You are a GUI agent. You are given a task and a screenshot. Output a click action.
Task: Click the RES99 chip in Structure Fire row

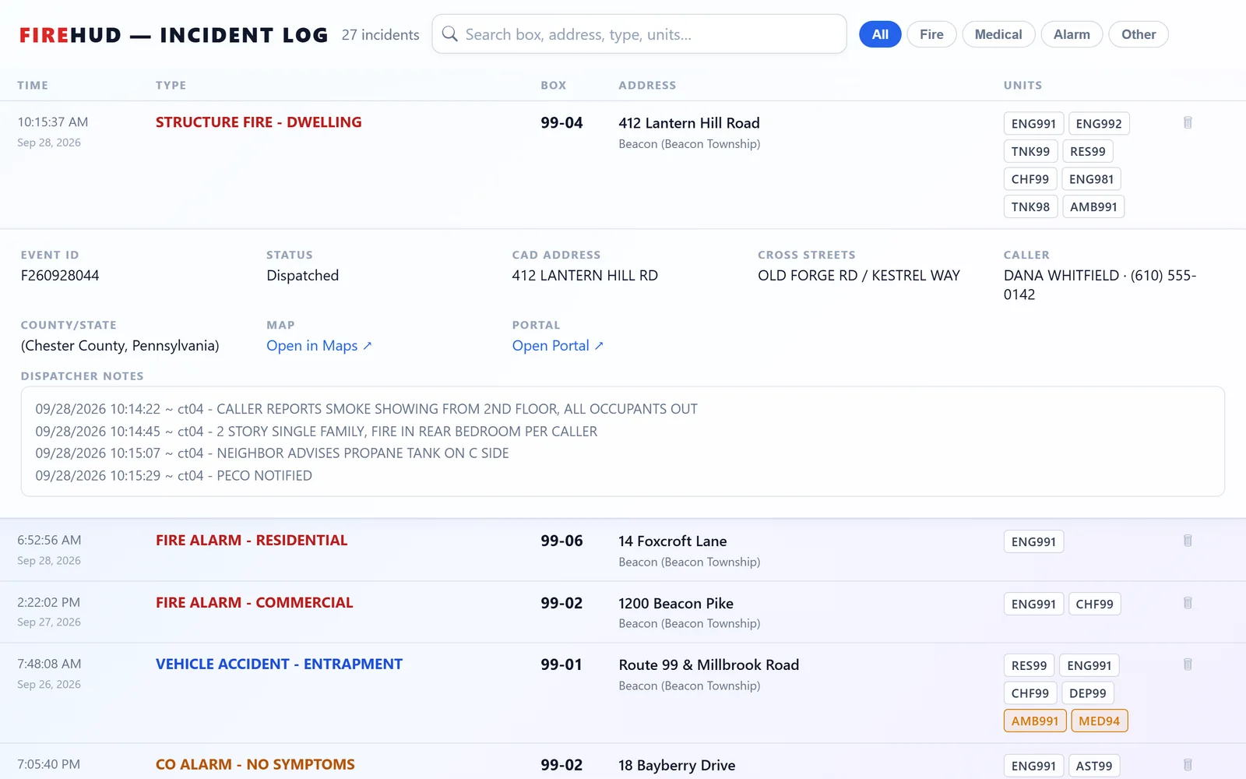tap(1087, 152)
